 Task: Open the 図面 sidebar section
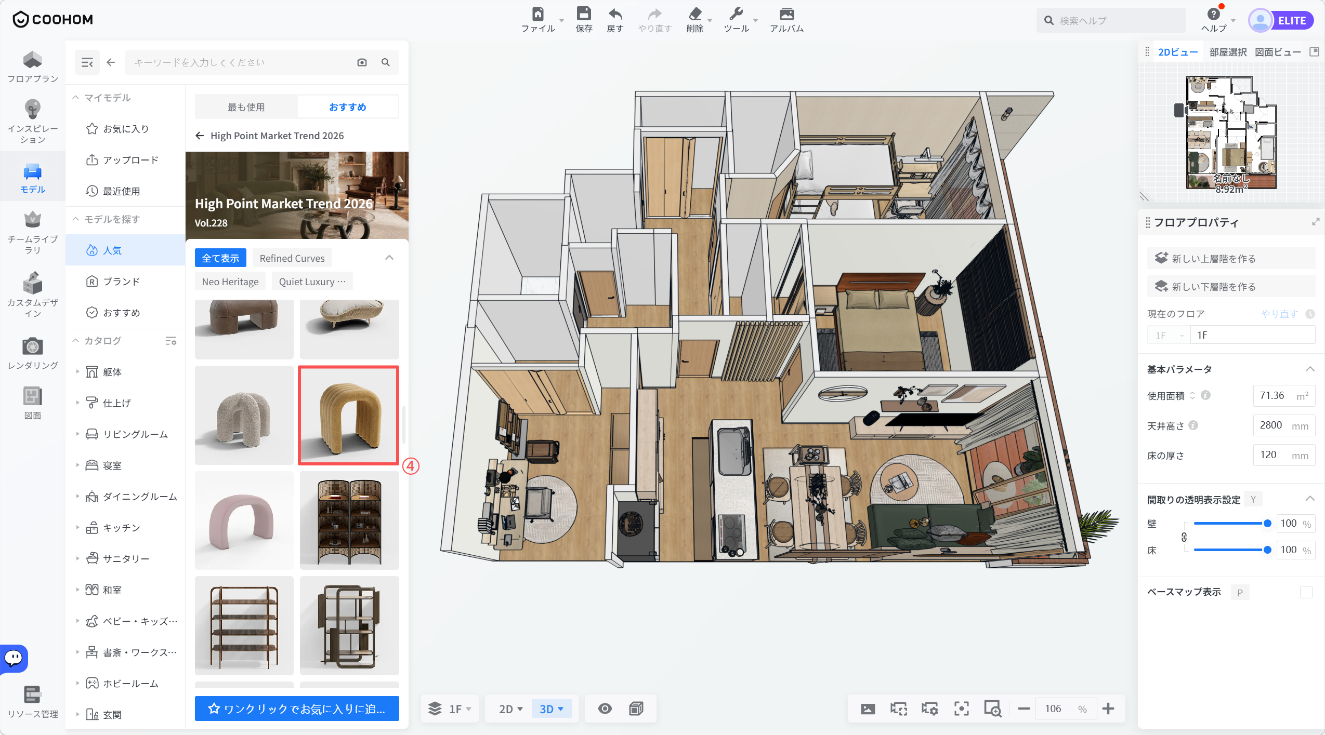32,404
